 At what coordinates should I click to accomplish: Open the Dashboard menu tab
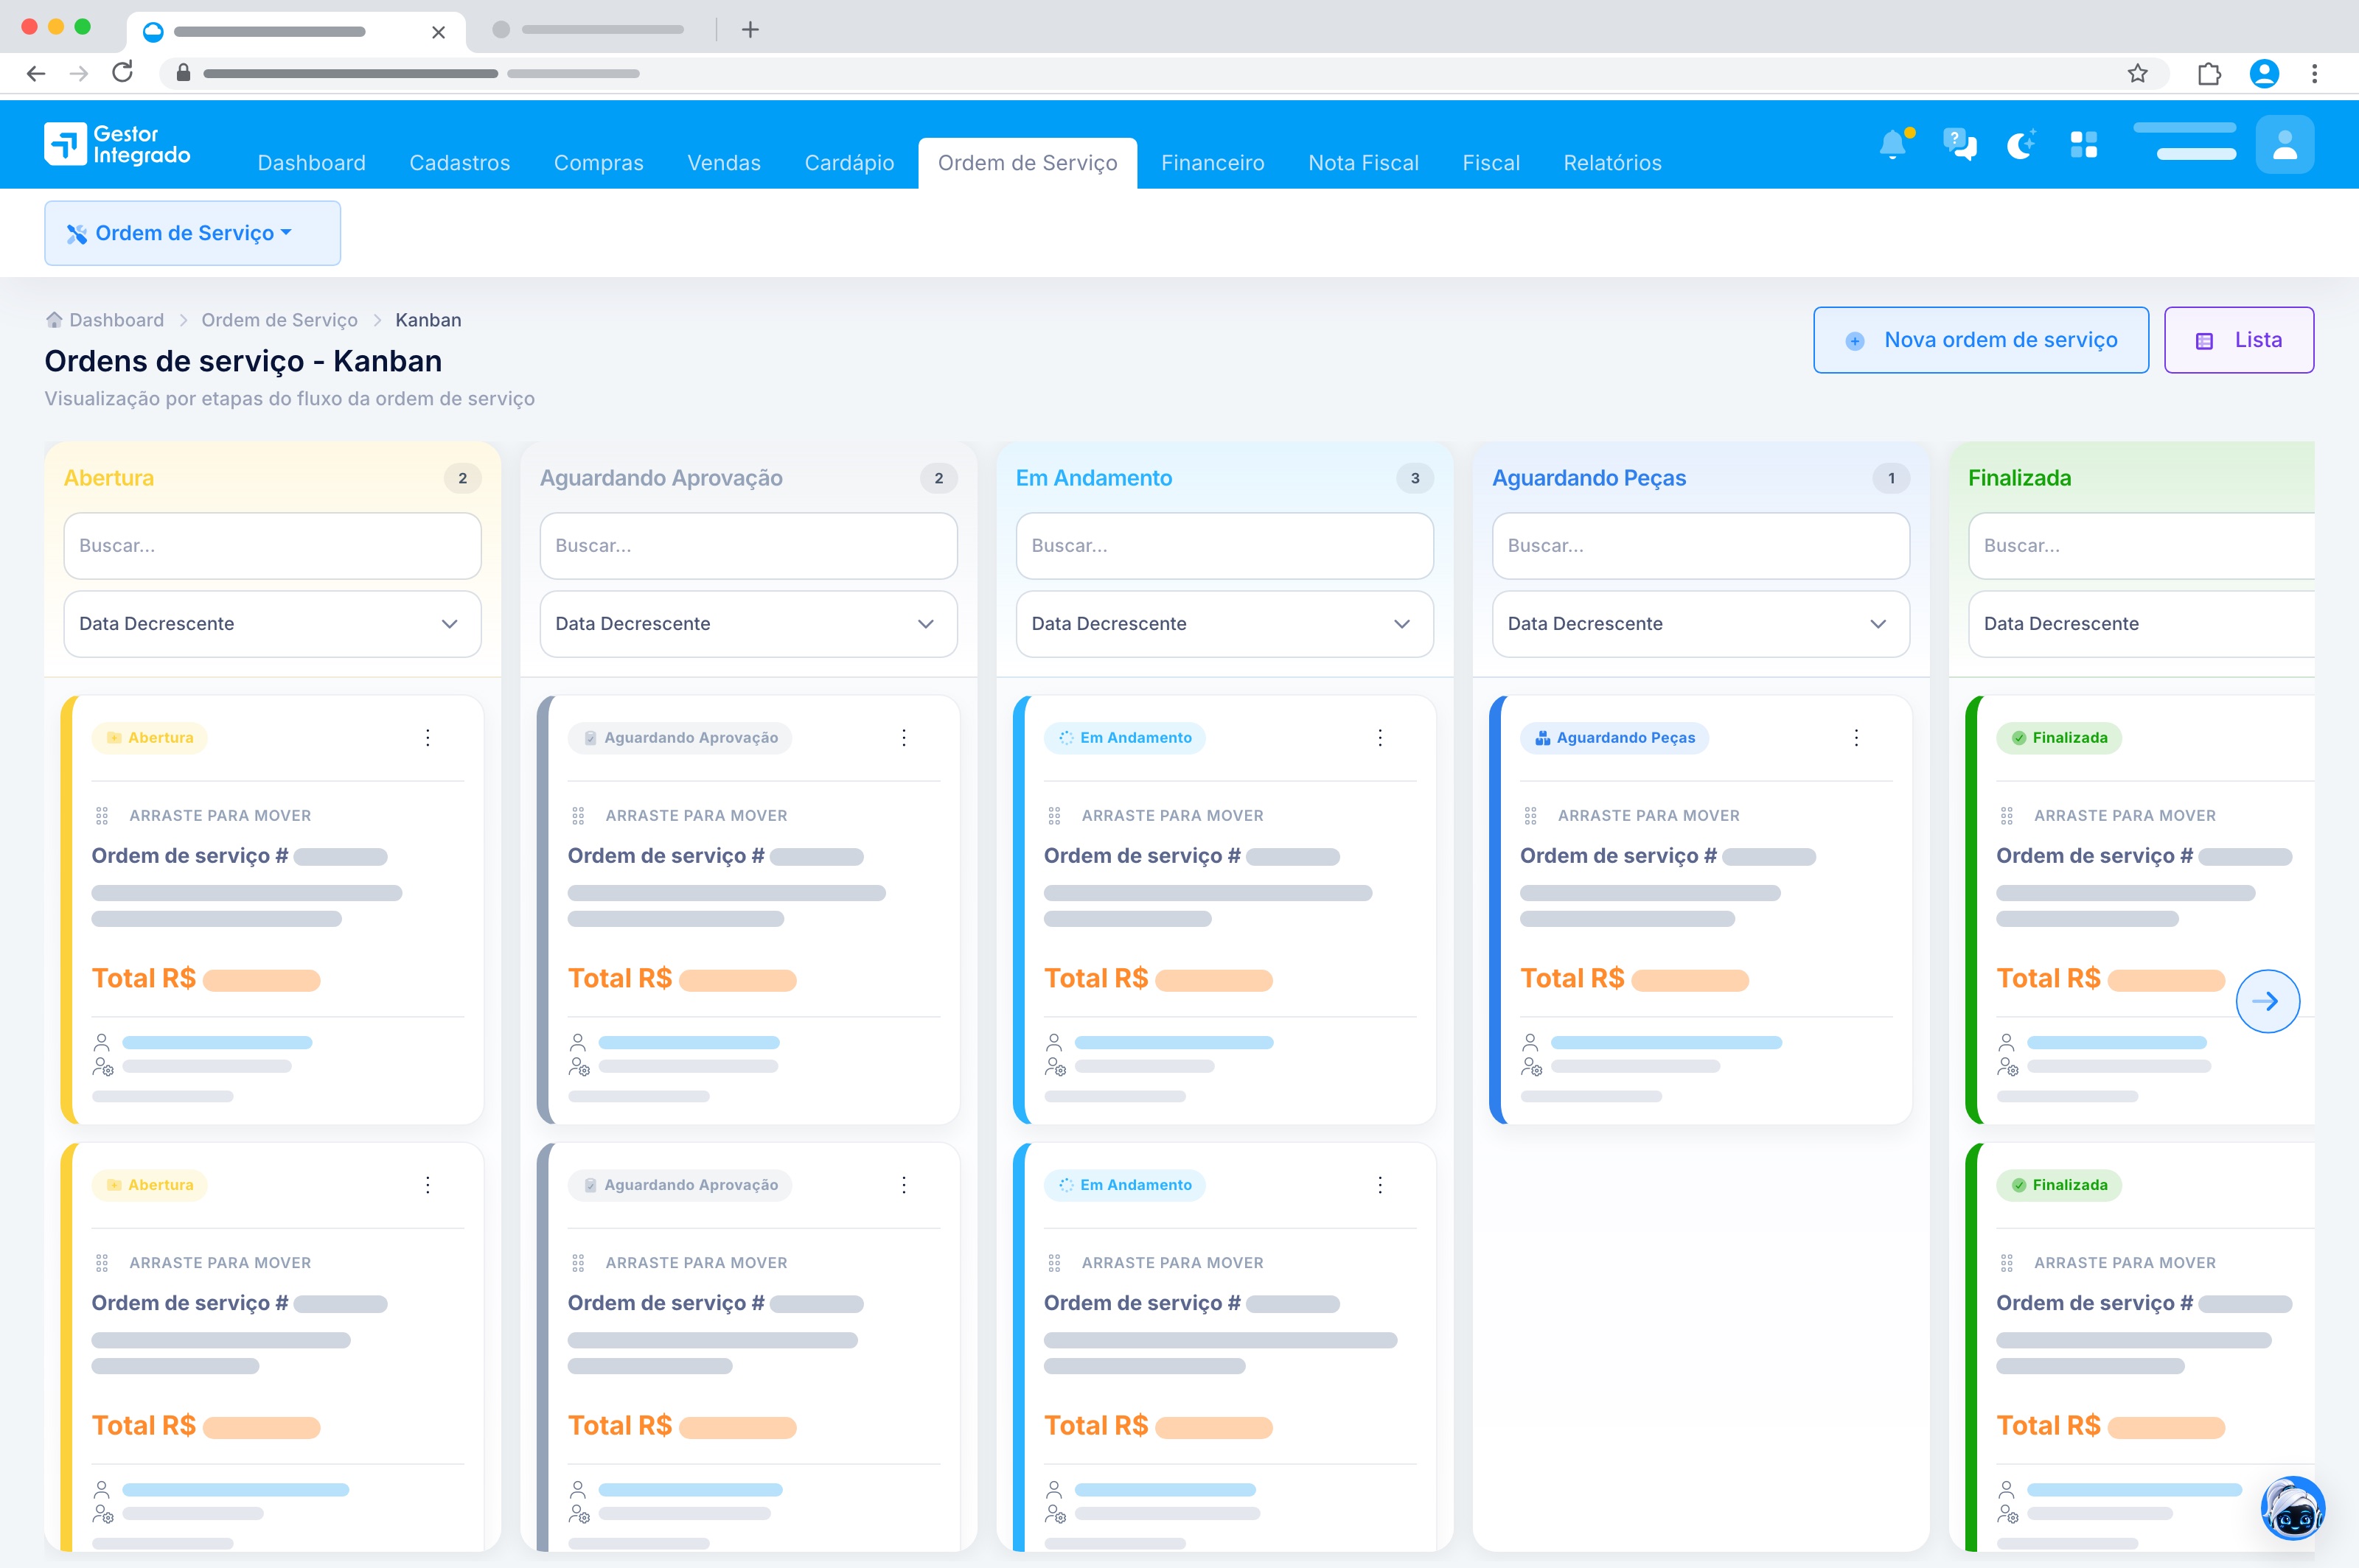pos(312,163)
